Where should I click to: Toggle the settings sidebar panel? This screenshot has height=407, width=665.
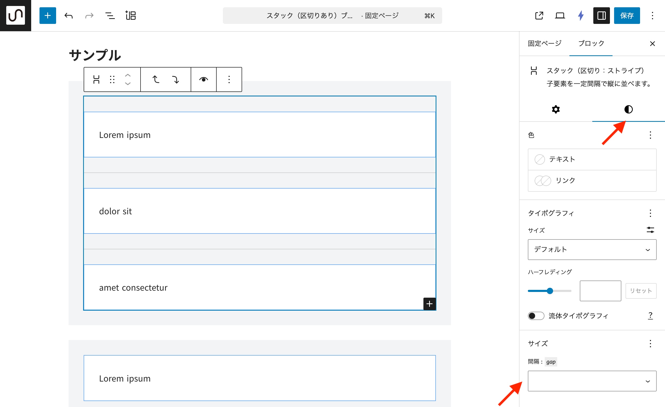(x=601, y=16)
